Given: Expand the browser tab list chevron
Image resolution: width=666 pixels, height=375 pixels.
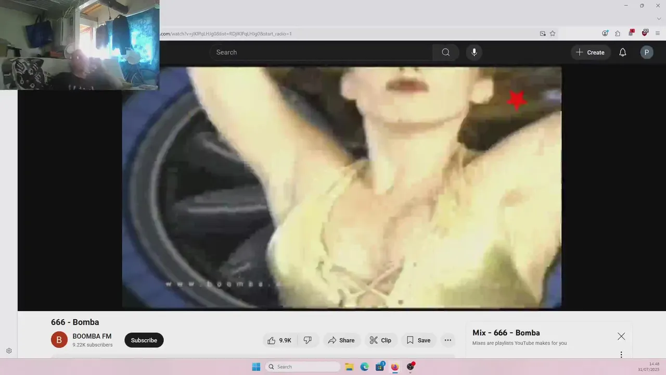Looking at the screenshot, I should [x=659, y=18].
